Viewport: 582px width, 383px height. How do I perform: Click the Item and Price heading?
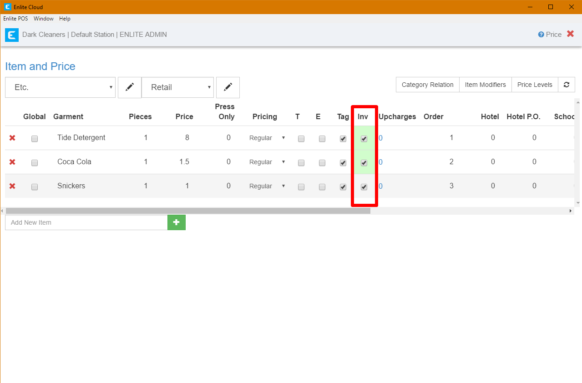point(40,66)
